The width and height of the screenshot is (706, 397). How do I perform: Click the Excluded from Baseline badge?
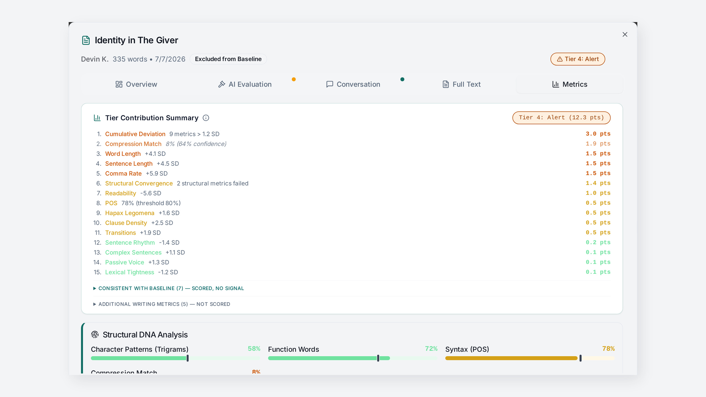(228, 59)
